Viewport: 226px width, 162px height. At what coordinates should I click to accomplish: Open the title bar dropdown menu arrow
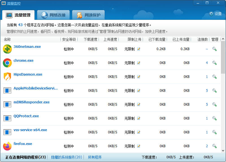click(198, 3)
